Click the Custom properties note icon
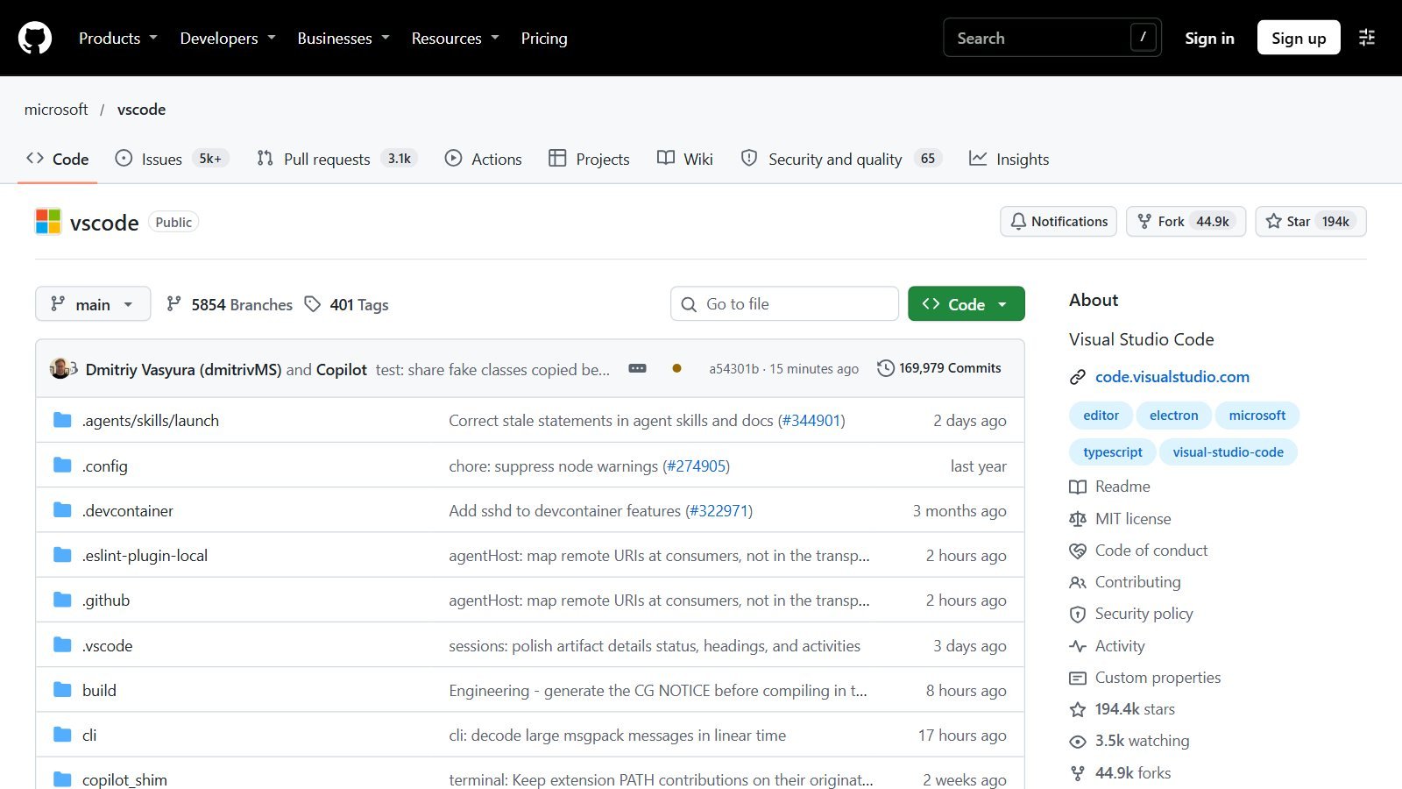 1078,678
